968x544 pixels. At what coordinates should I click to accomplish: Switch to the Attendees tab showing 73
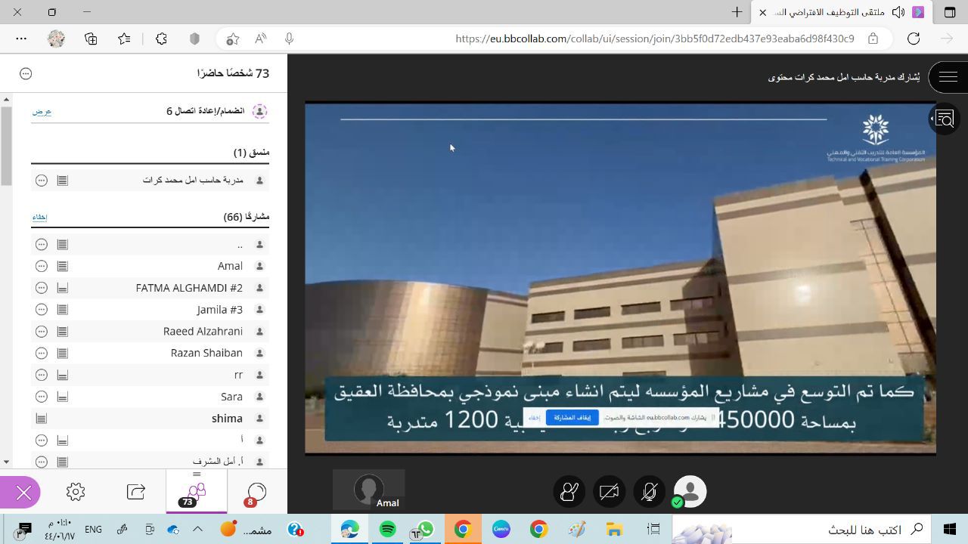coord(196,493)
